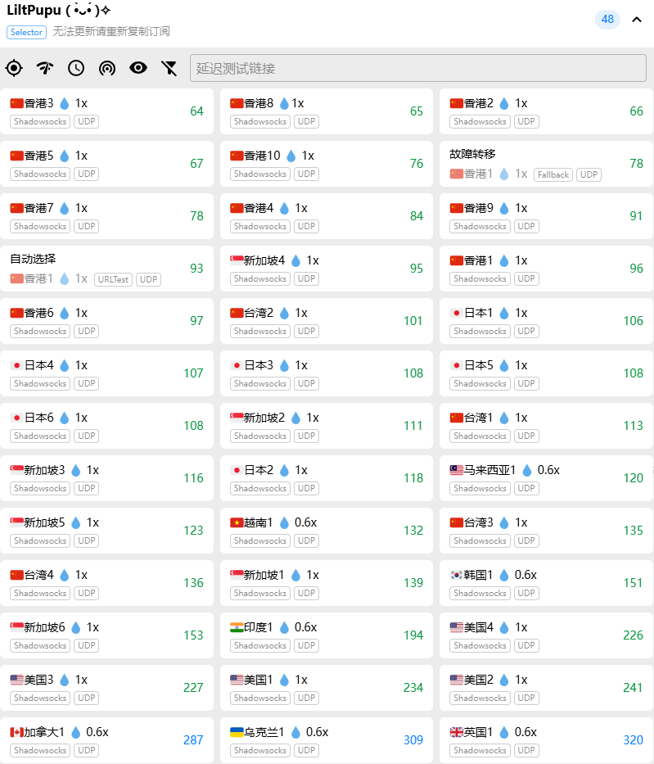The width and height of the screenshot is (654, 764).
Task: Toggle the filter-off icon in toolbar
Action: click(169, 68)
